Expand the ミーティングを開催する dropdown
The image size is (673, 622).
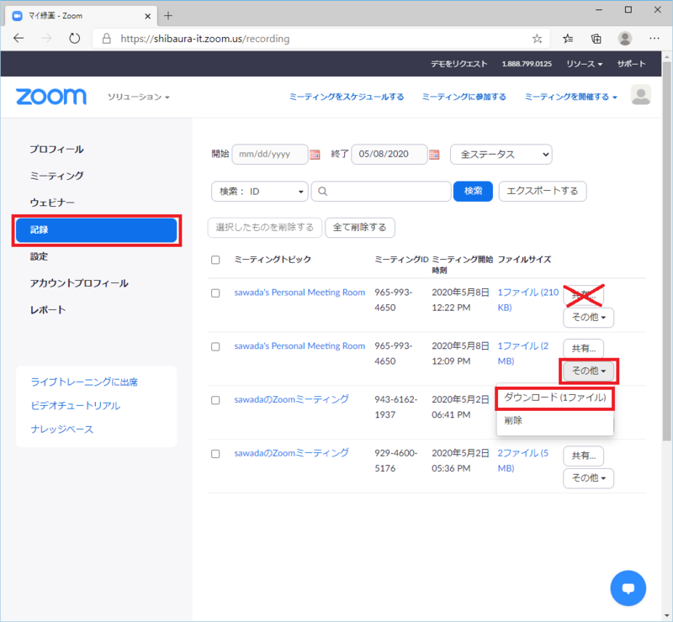point(571,97)
